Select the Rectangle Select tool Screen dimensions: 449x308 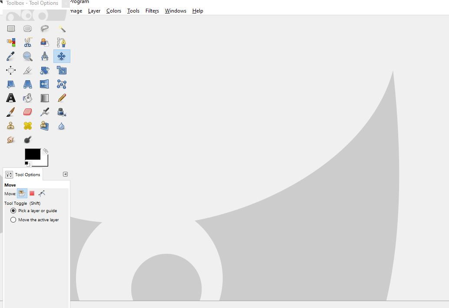tap(11, 29)
